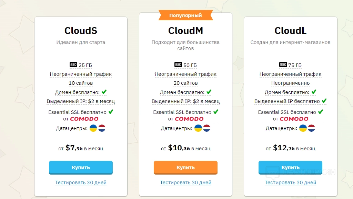Screen dimensions: 353x199
Task: Open the 30-day test link for CloudL
Action: click(x=290, y=183)
